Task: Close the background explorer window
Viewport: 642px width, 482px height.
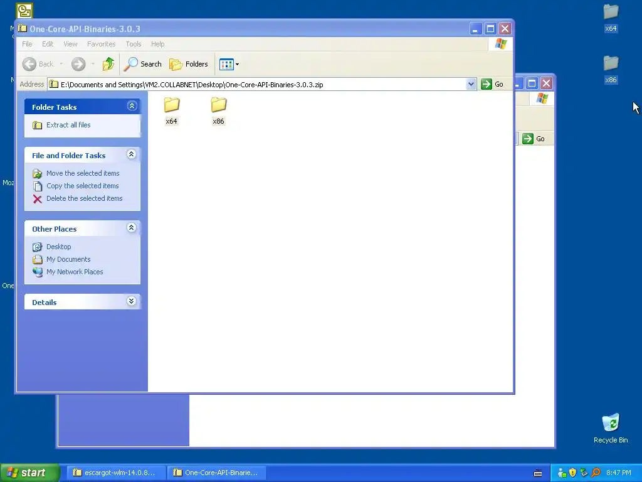Action: coord(546,83)
